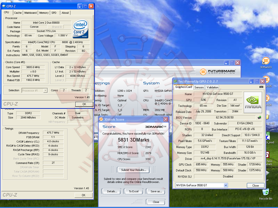Click Close button in 3DMark Score dialog

click(156, 202)
